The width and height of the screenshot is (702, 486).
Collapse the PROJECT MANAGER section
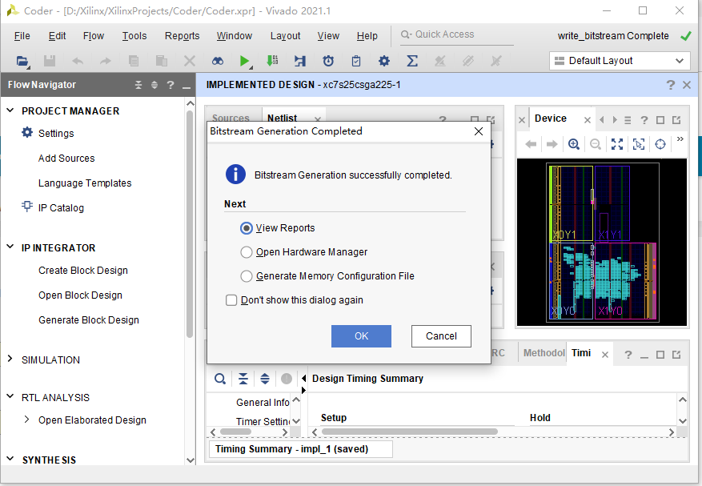point(10,110)
